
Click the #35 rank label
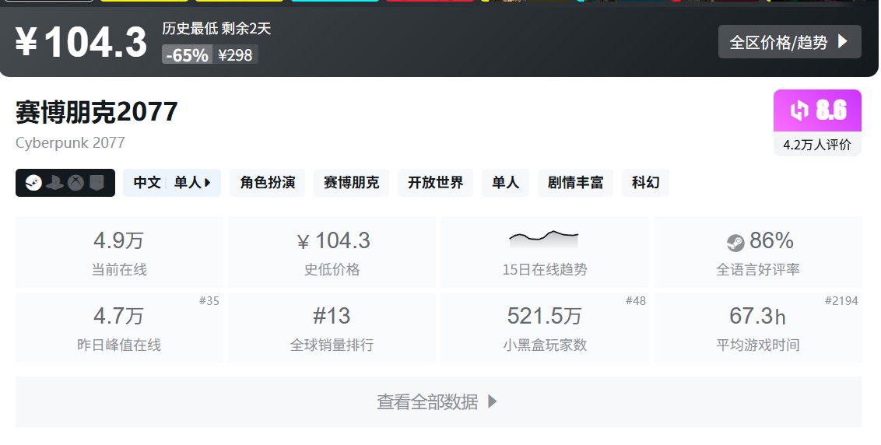[x=209, y=300]
